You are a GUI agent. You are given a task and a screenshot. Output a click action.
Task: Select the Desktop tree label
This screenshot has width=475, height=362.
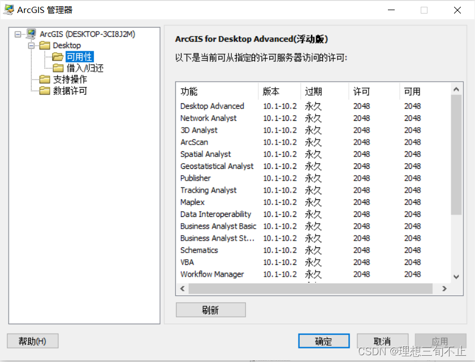tap(67, 45)
